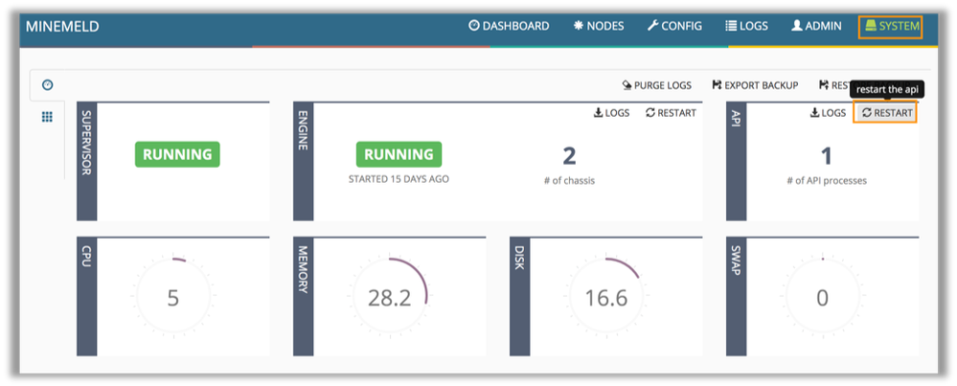Restart the API
The image size is (957, 386).
tap(885, 113)
